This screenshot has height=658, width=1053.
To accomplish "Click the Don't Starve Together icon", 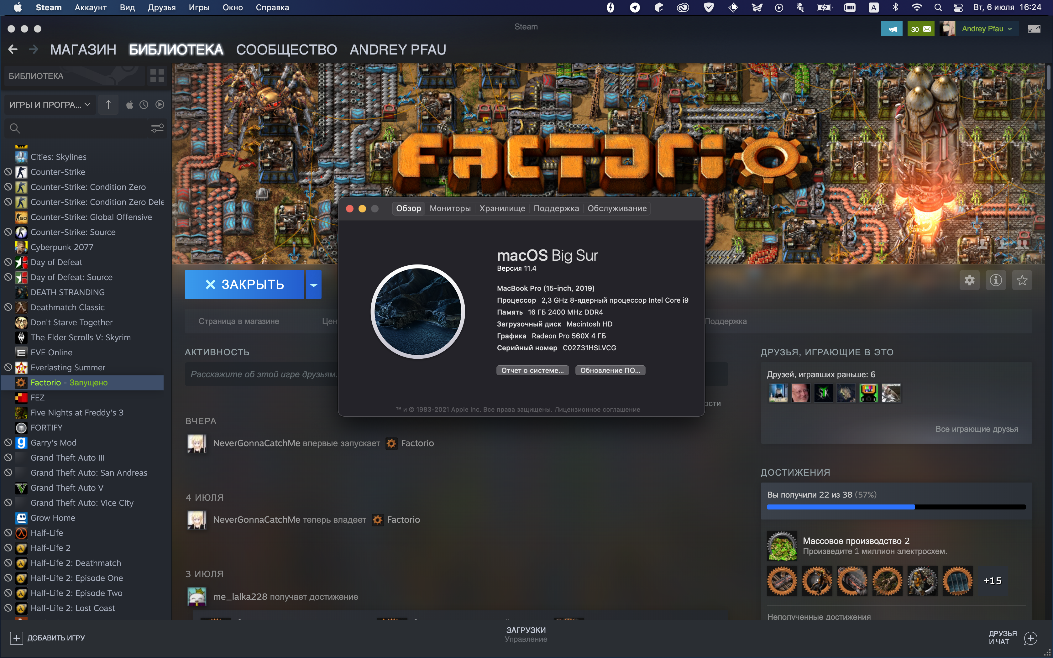I will tap(21, 322).
